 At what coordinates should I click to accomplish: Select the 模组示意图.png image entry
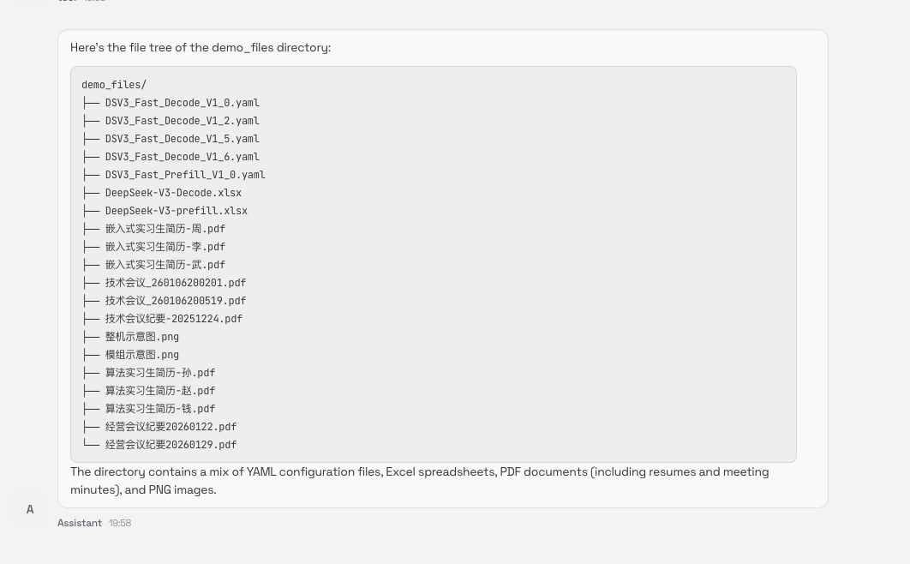point(141,355)
